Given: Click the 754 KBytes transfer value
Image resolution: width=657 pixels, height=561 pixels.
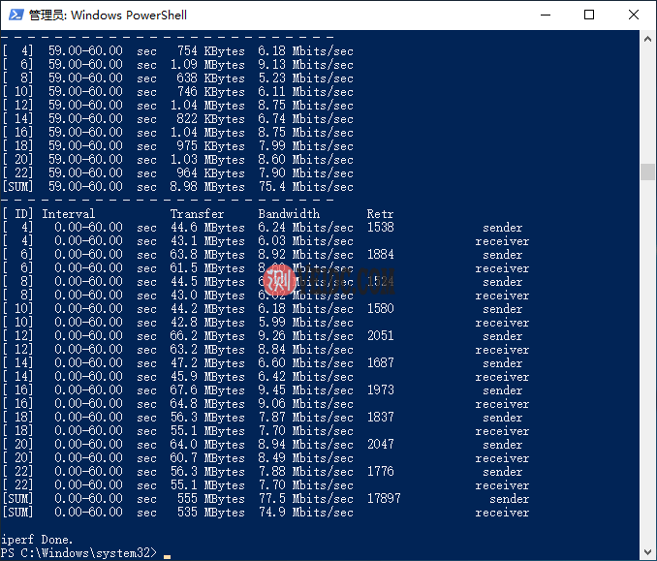Looking at the screenshot, I should [x=210, y=51].
